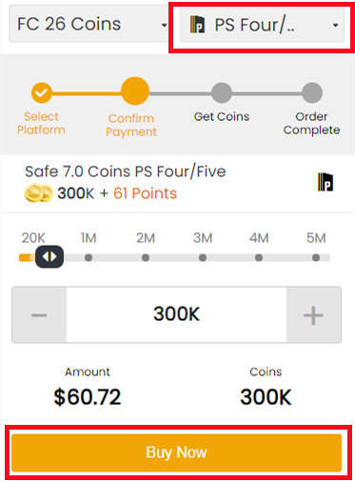355x482 pixels.
Task: Select the 3M mark on the slider
Action: (x=203, y=257)
